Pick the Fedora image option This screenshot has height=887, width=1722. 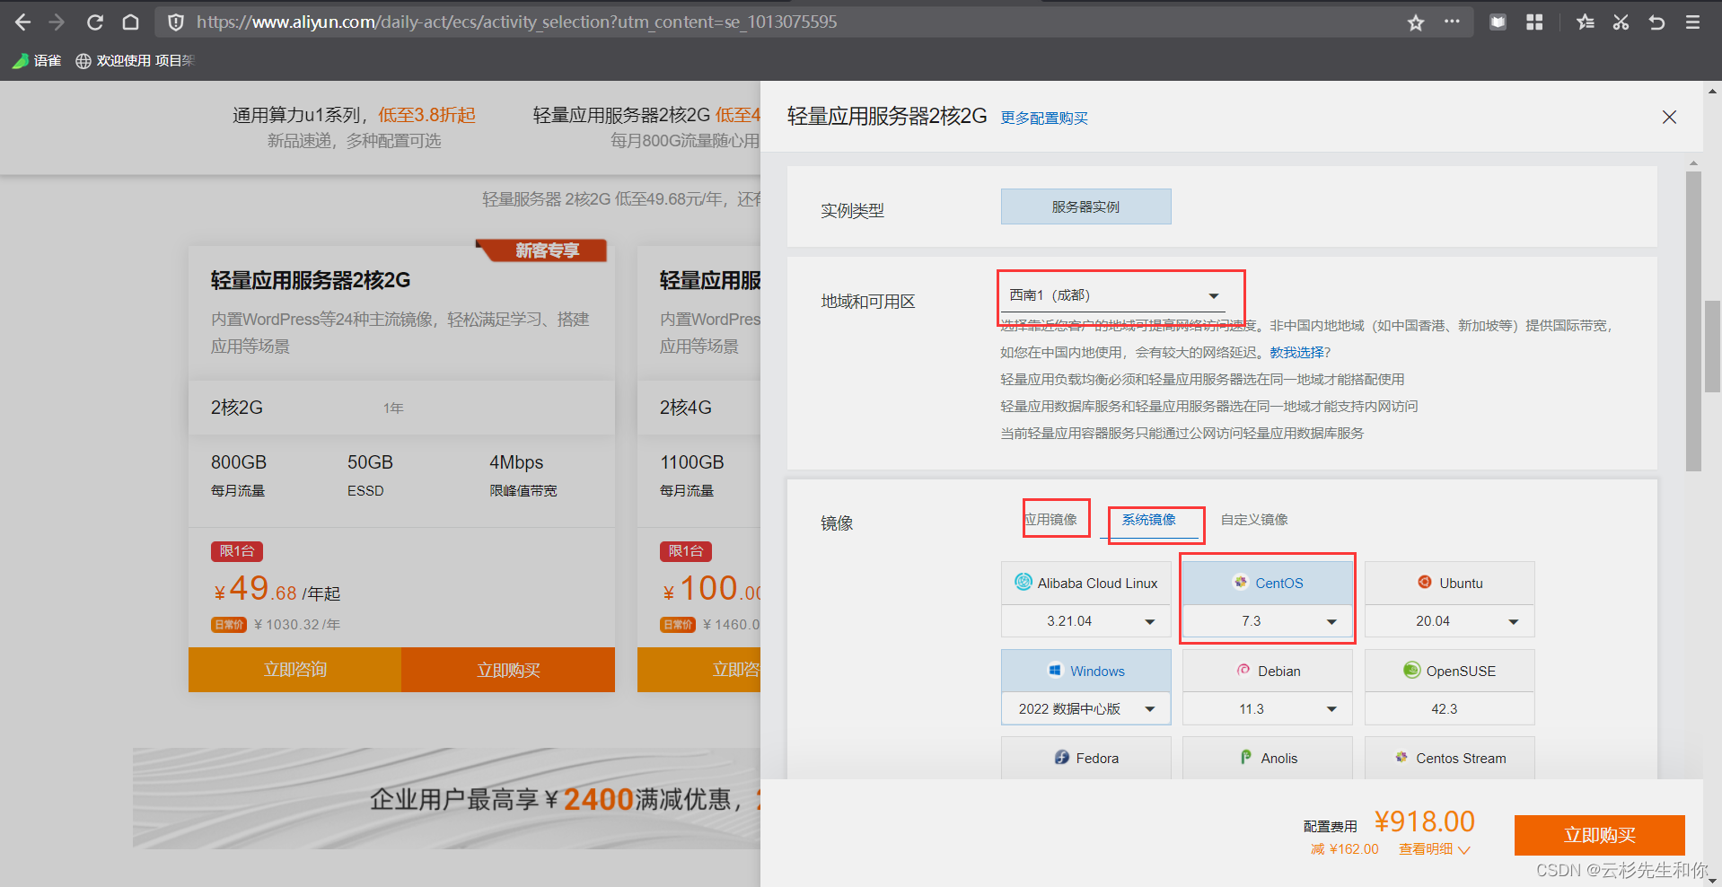pos(1086,758)
